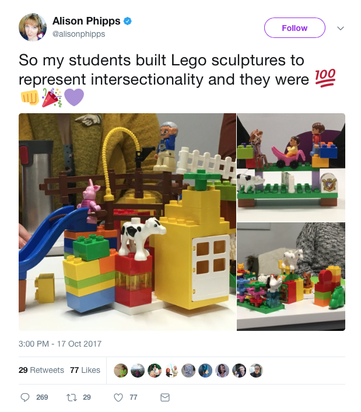Click the envelope direct message icon
361x412 pixels.
click(x=165, y=397)
